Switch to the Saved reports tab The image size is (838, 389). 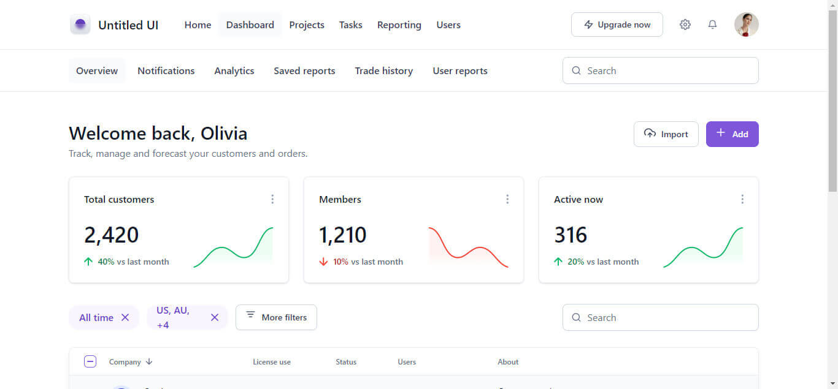coord(304,70)
